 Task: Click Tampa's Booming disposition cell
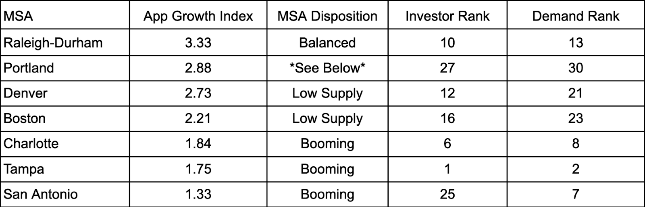pyautogui.click(x=327, y=169)
